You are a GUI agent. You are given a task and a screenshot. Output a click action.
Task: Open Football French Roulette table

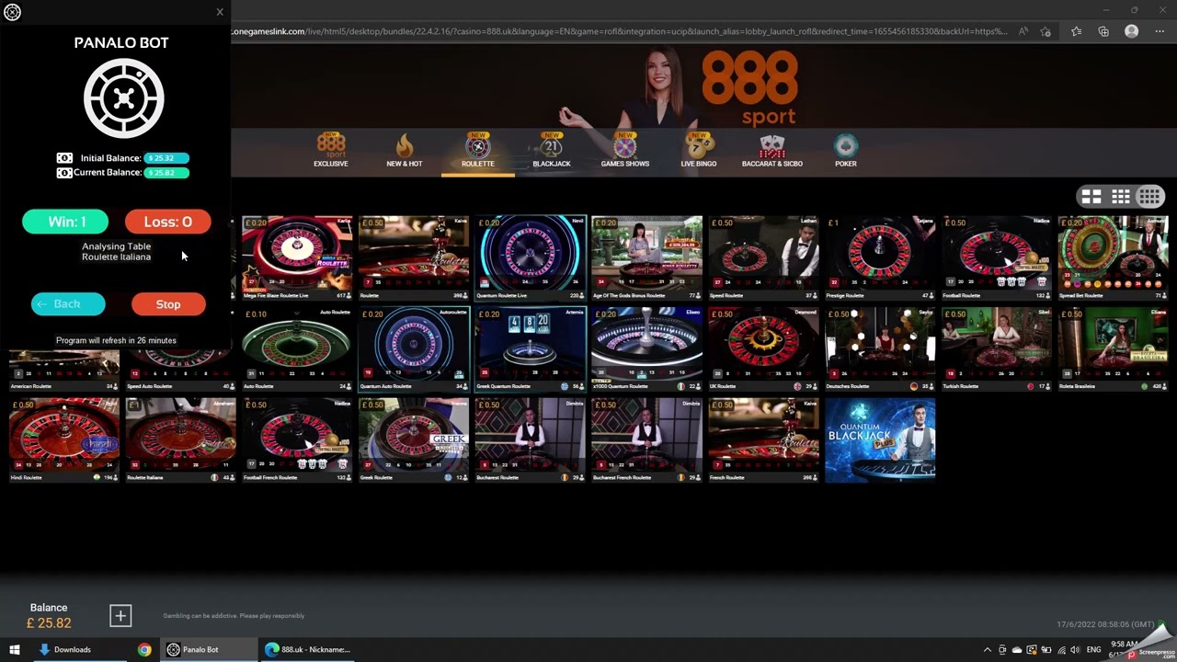[x=297, y=439]
